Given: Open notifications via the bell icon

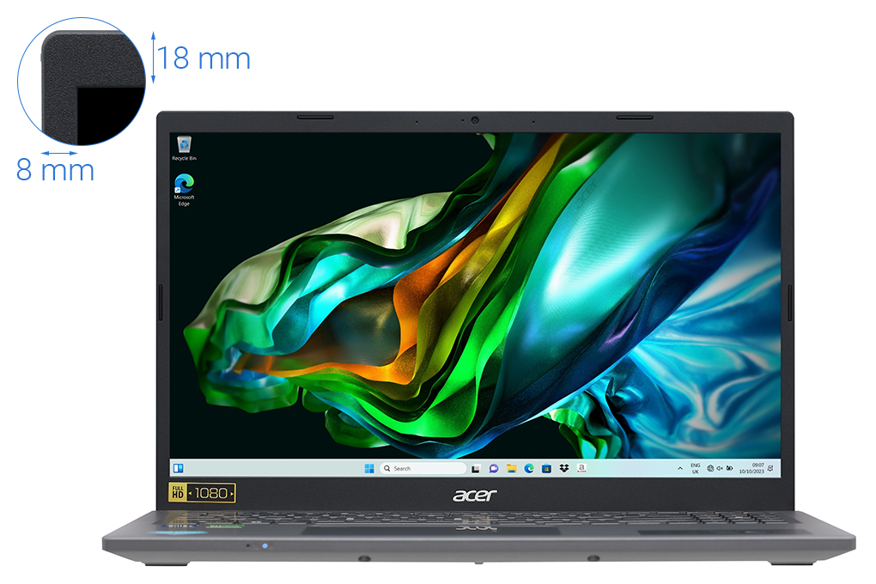Looking at the screenshot, I should pos(771,468).
